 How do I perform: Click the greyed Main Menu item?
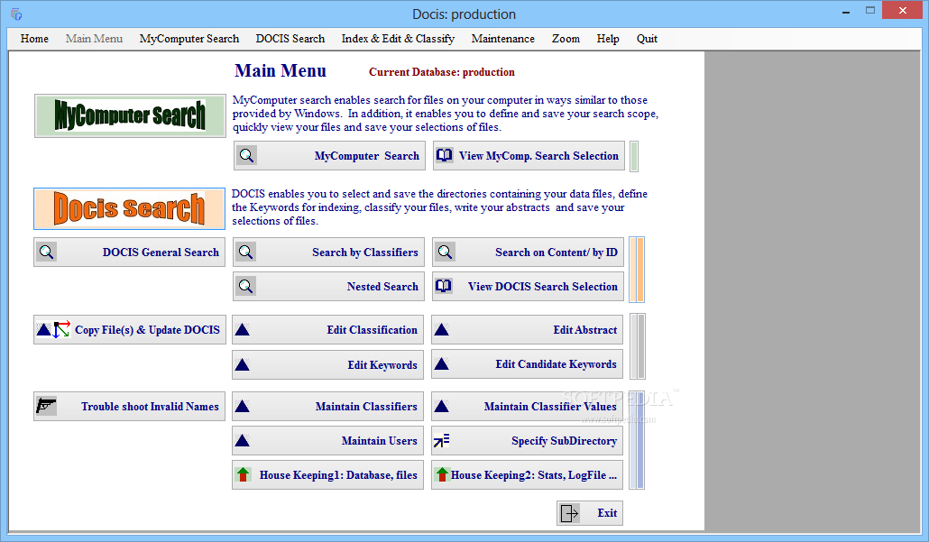pos(94,39)
